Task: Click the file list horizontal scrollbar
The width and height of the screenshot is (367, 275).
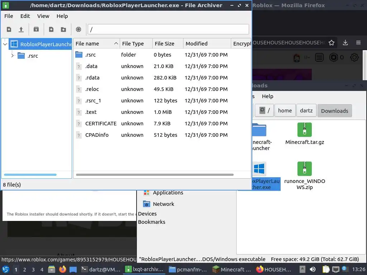Action: tap(155, 175)
